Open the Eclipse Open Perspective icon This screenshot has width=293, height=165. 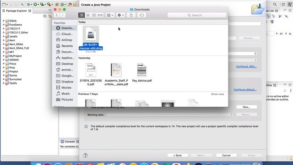click(283, 4)
